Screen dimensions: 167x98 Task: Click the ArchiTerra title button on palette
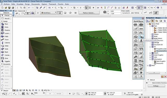138,21
